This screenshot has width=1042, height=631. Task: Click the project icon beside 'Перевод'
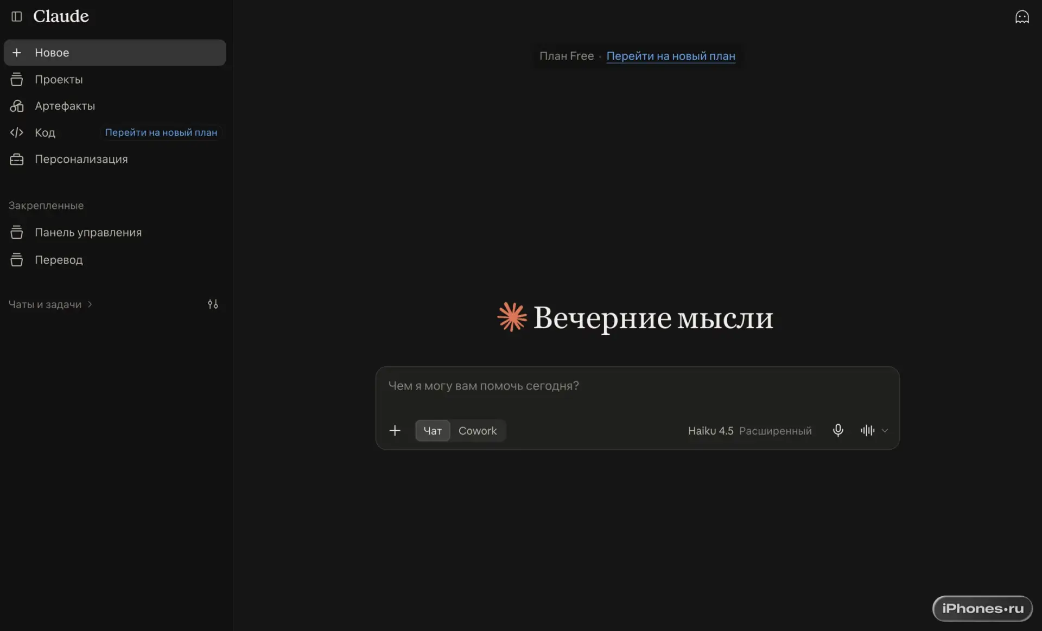click(17, 260)
